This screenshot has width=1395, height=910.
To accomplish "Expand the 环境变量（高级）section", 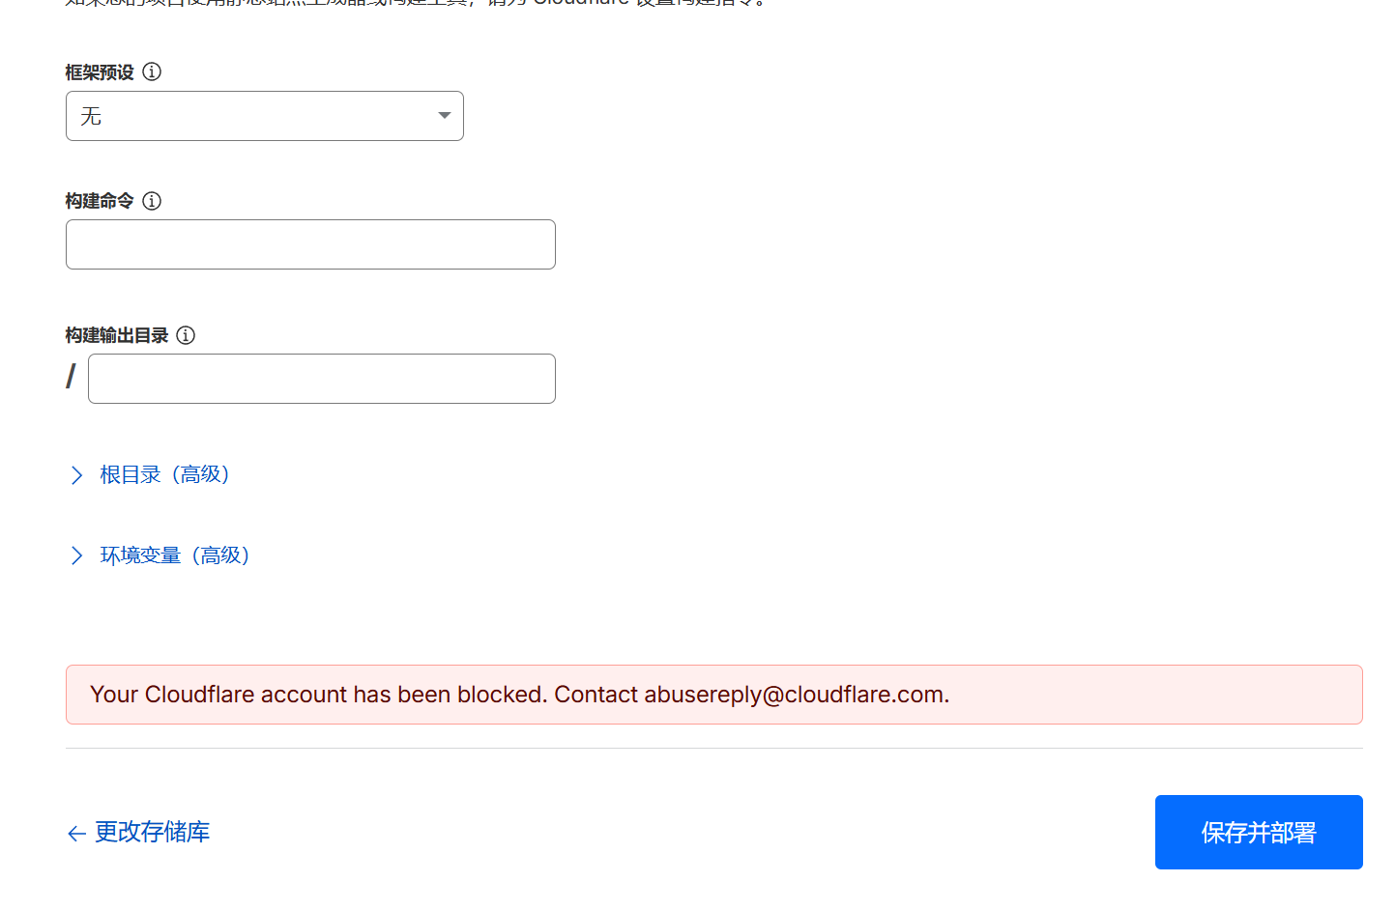I will coord(175,555).
